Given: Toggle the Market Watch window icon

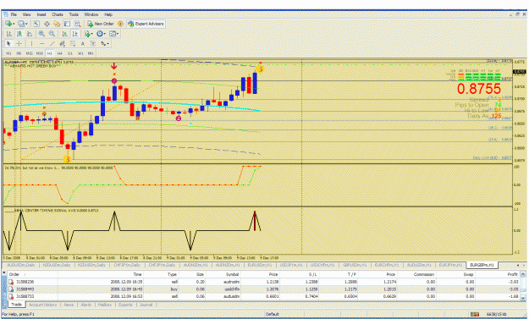Looking at the screenshot, I should [36, 24].
